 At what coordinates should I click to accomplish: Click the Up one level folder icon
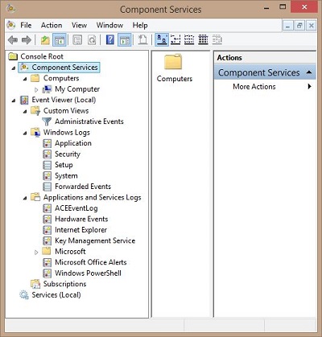click(45, 40)
